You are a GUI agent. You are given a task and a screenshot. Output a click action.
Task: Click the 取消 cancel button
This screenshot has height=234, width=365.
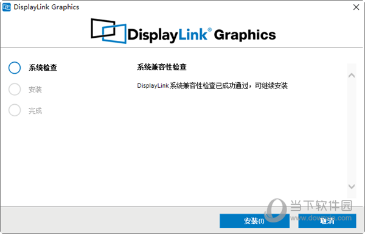[327, 221]
